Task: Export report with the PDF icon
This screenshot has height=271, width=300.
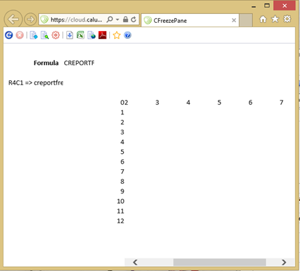Action: click(x=102, y=35)
